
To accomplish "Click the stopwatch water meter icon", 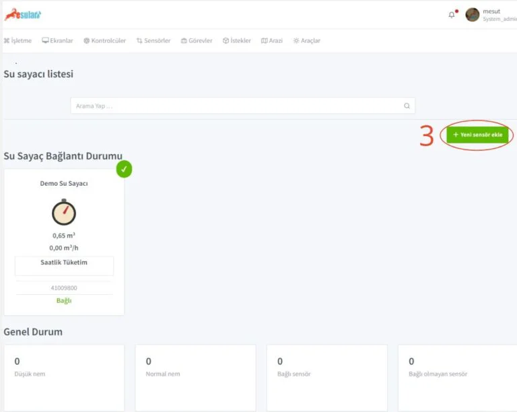I will (x=64, y=212).
